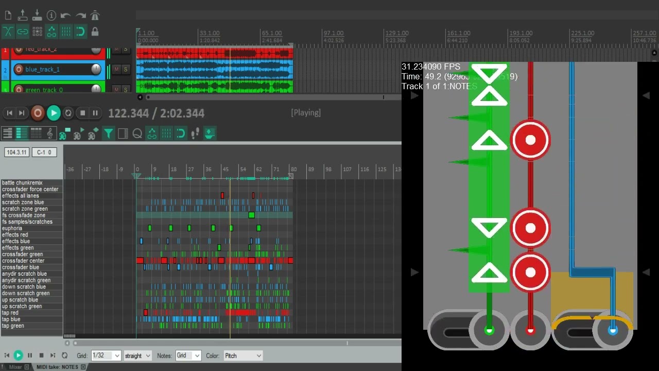Toggle the metronome icon
Screen dimensions: 659x371
coord(95,15)
